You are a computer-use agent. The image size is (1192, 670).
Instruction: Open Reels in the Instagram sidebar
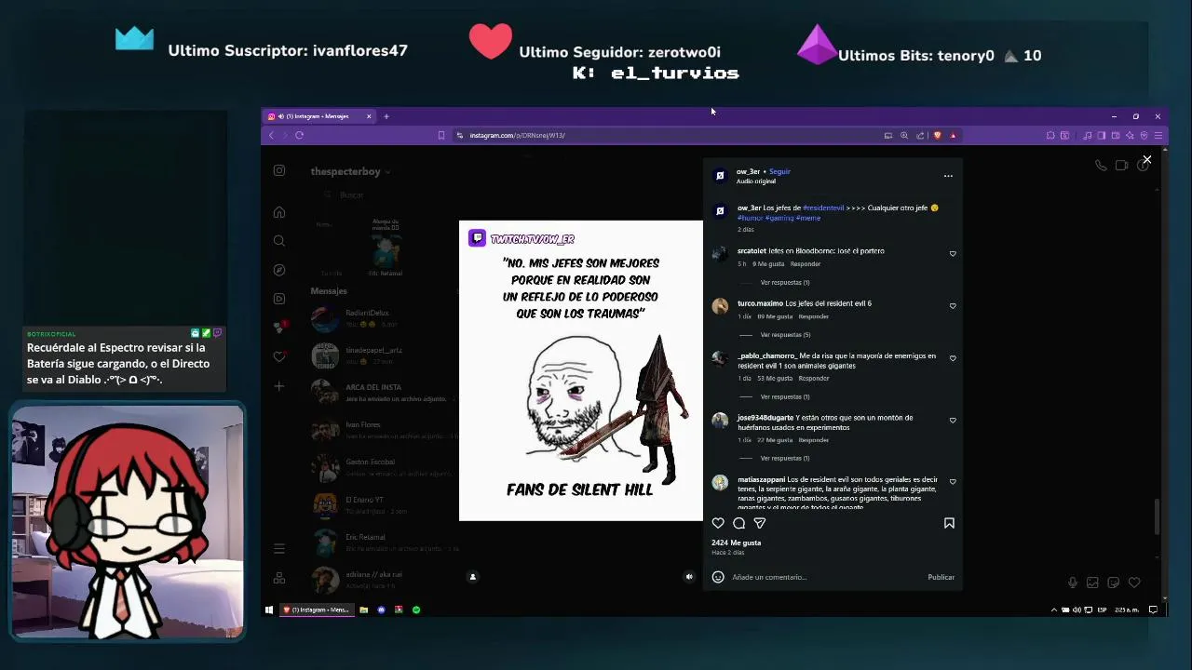coord(279,299)
